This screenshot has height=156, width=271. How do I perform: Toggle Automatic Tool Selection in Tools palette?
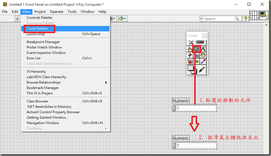pos(191,42)
